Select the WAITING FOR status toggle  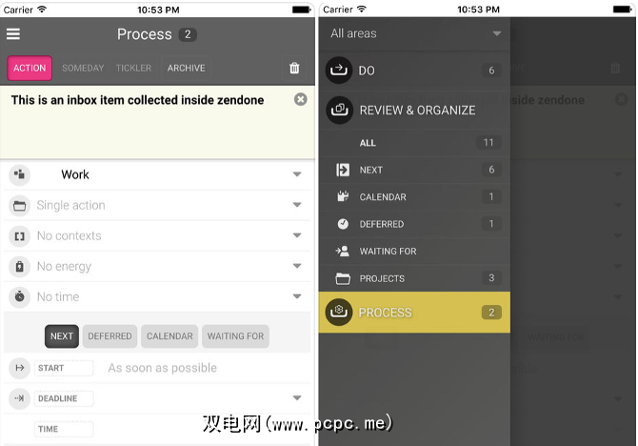click(235, 336)
